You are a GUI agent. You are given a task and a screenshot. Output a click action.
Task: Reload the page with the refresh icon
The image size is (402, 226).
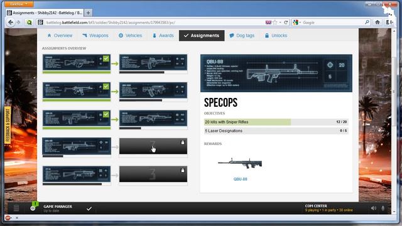(286, 23)
